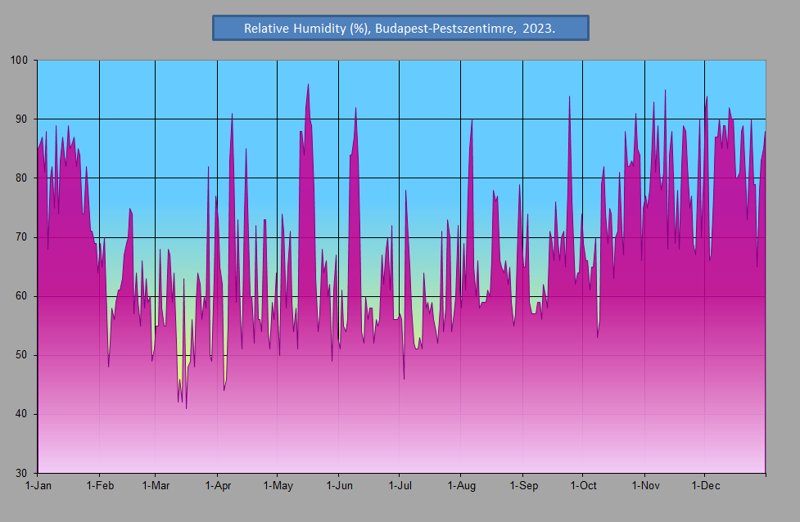Select the 50 y-axis label
The image size is (800, 522).
point(21,354)
